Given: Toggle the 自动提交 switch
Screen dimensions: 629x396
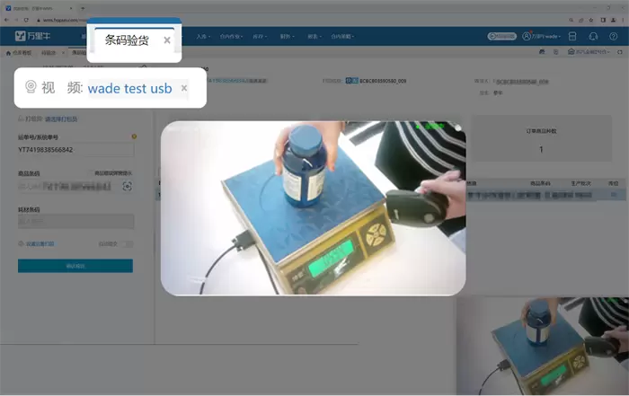Looking at the screenshot, I should (x=127, y=243).
